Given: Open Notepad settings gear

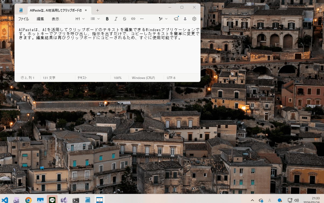Looking at the screenshot, I should coord(194,19).
